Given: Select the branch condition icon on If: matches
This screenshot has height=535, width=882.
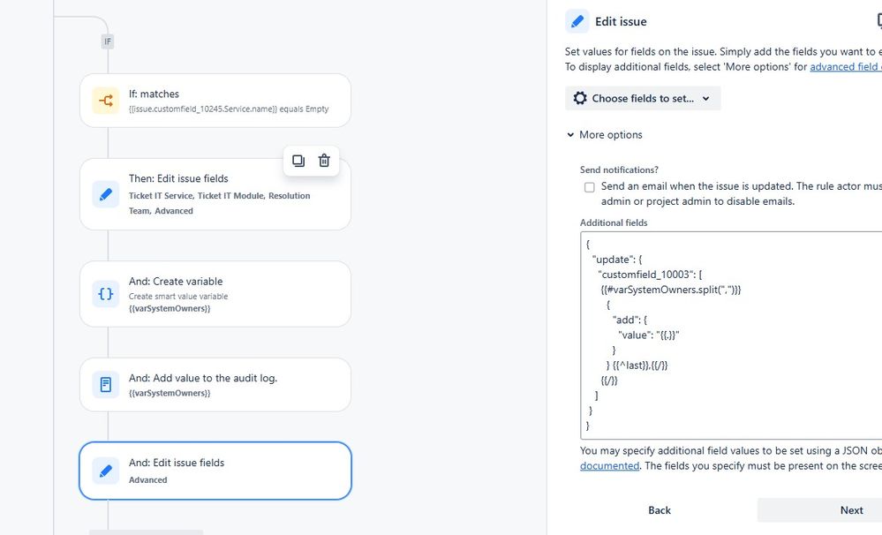Looking at the screenshot, I should (x=105, y=100).
